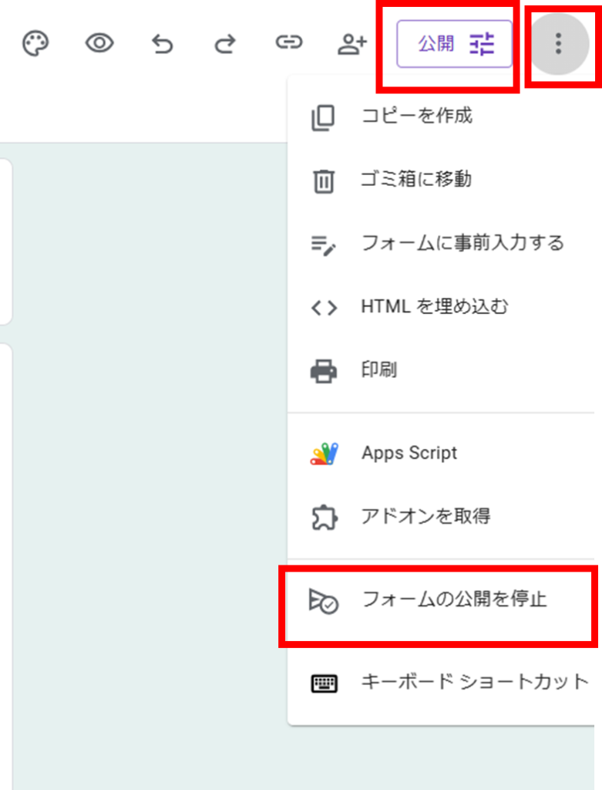Toggle the three-dot more options menu

tap(558, 44)
